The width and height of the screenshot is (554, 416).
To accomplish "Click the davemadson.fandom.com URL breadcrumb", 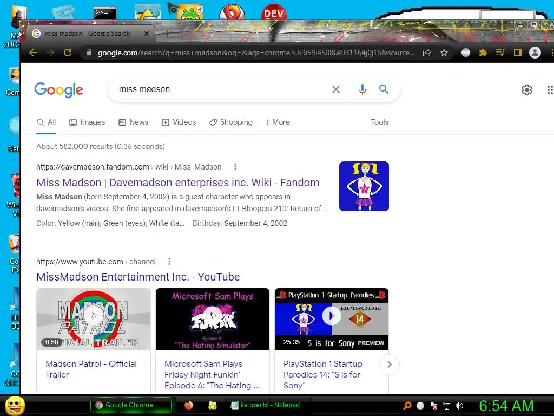I will pos(129,167).
